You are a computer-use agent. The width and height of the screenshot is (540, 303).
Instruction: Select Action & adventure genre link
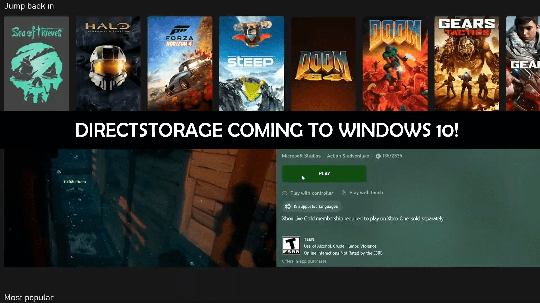348,156
